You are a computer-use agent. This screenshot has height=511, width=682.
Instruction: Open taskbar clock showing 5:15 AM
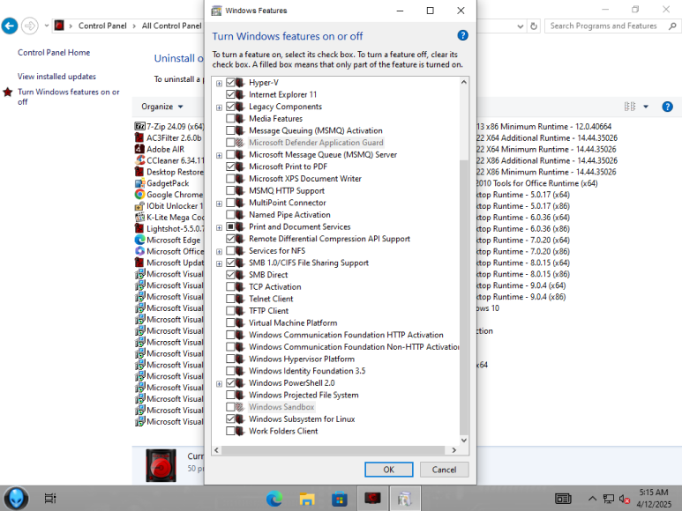(x=654, y=499)
